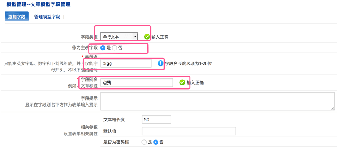Open 管理模型字段 tab

[47, 17]
